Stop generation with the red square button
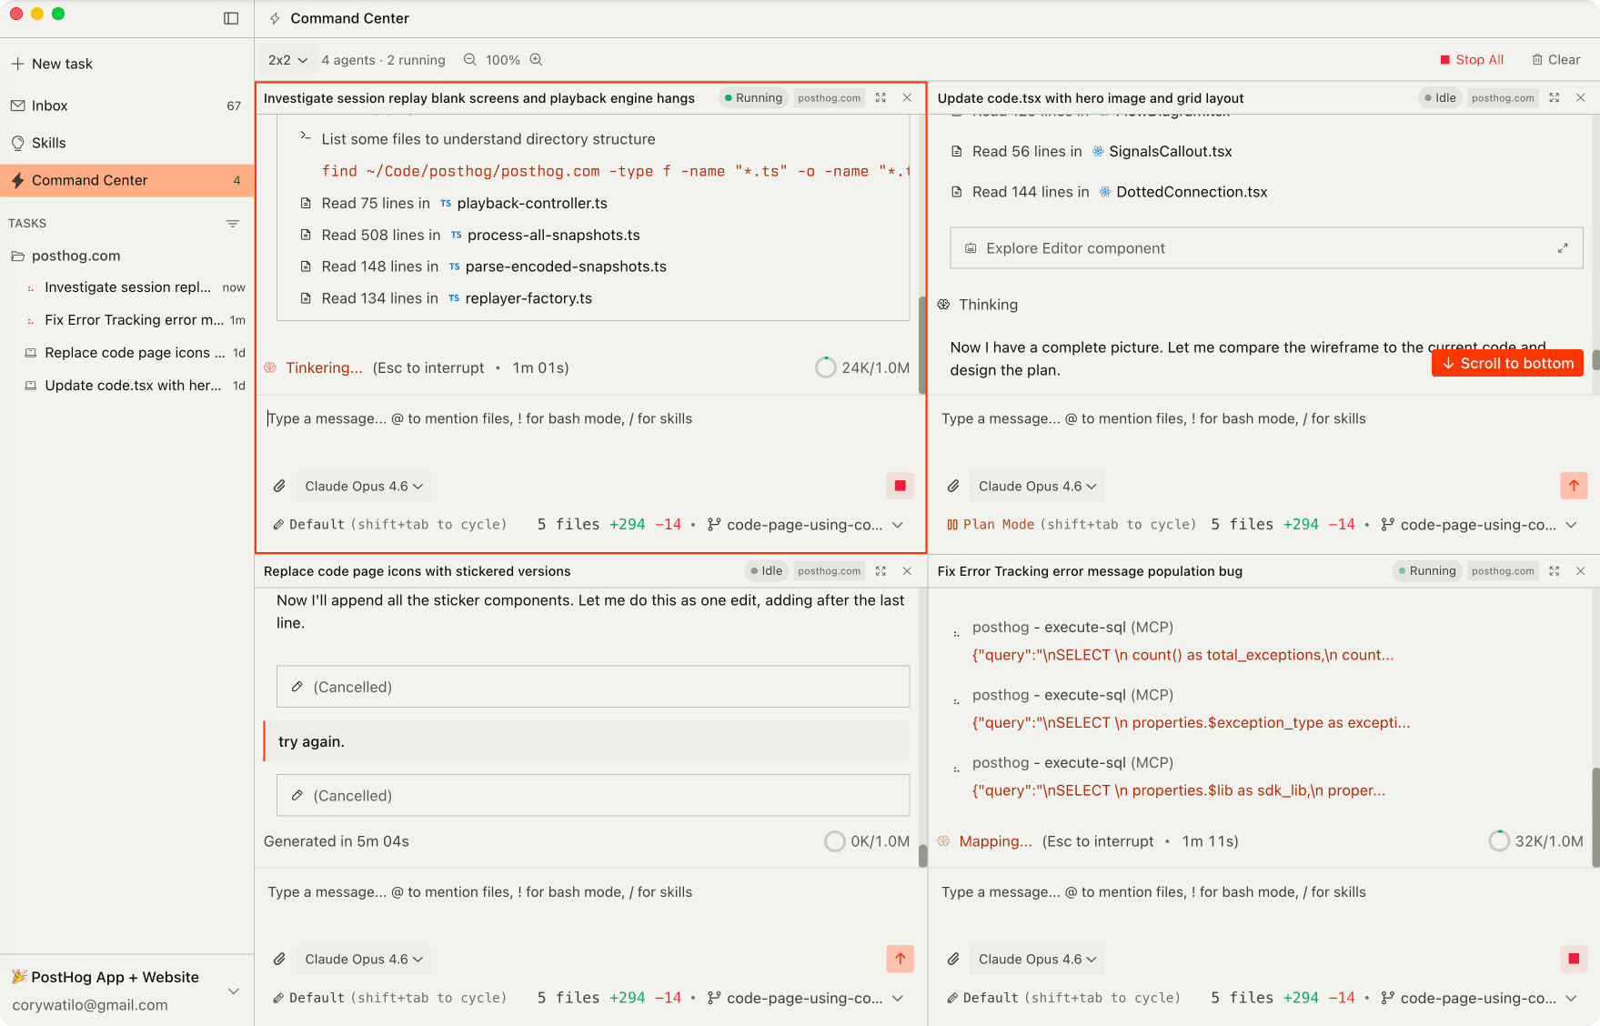This screenshot has height=1026, width=1600. pos(900,486)
